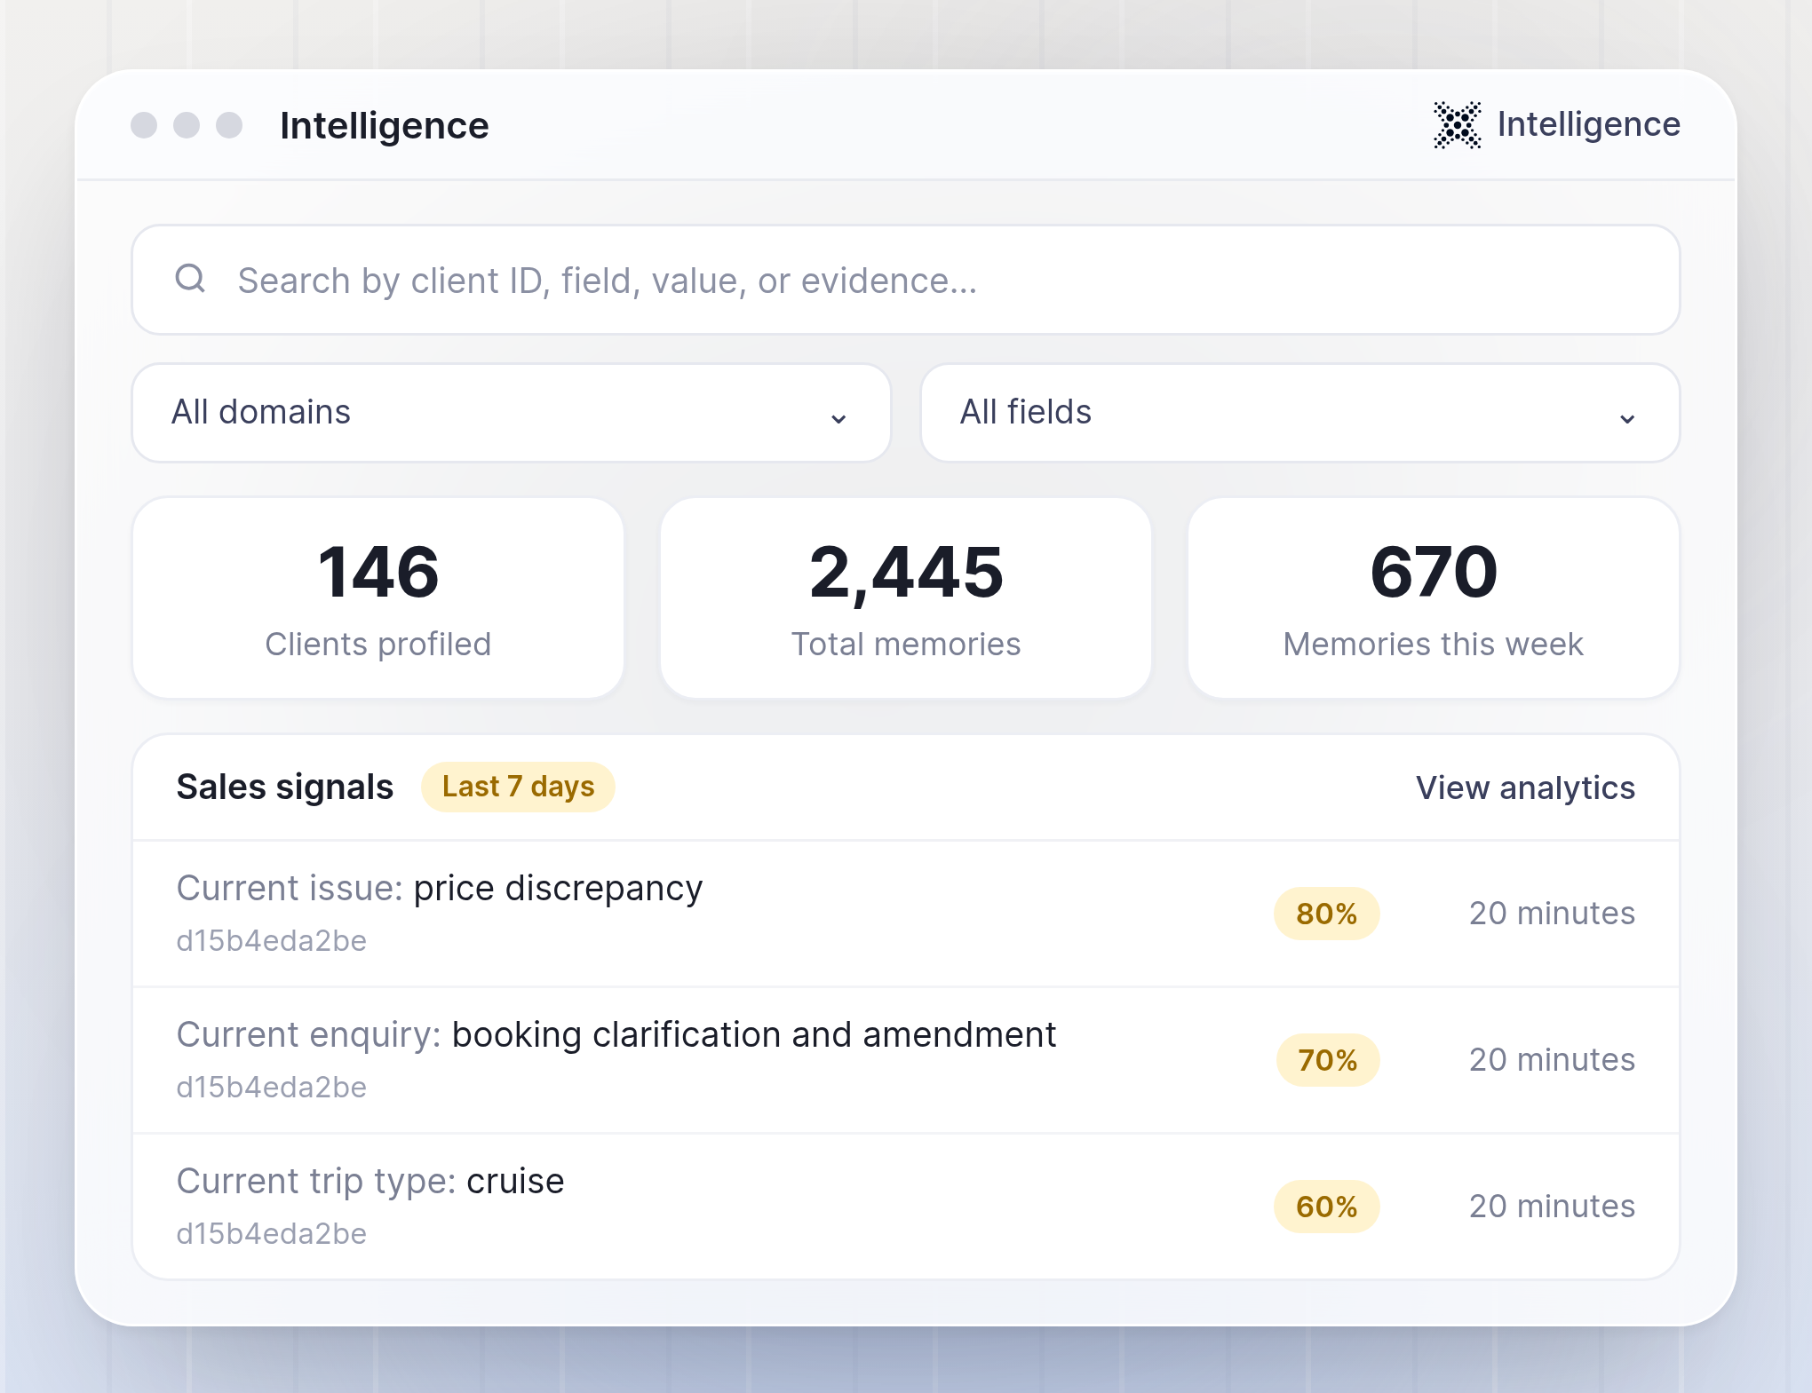Screen dimensions: 1812x1393
Task: Select the Memories this week card
Action: (x=1434, y=598)
